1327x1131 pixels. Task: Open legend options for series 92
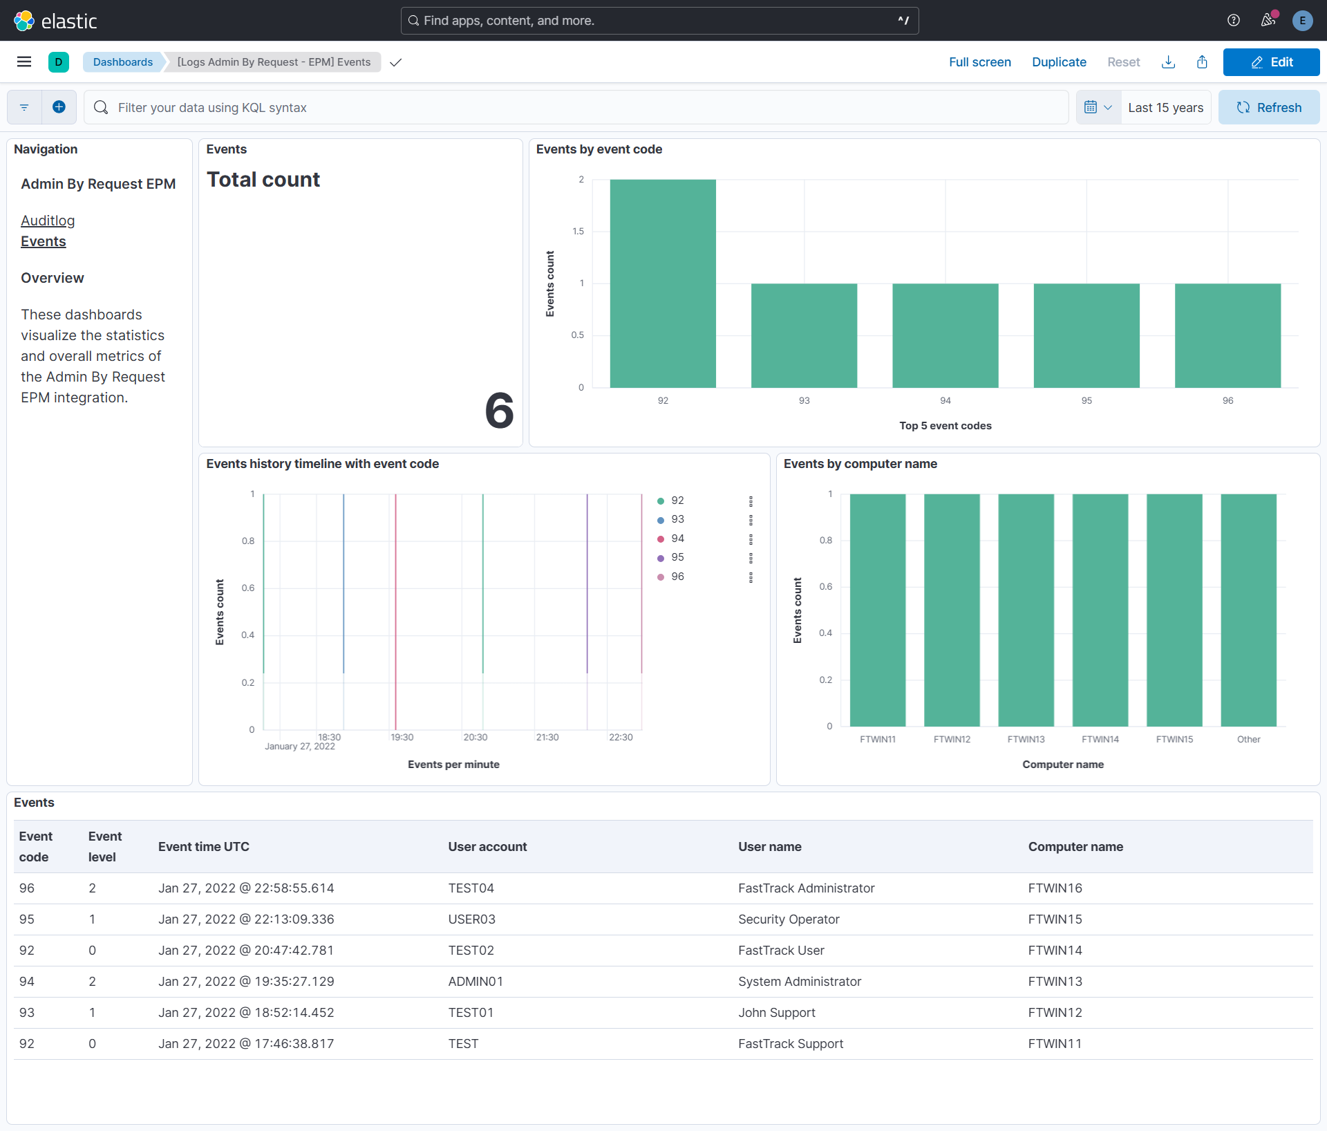point(751,501)
